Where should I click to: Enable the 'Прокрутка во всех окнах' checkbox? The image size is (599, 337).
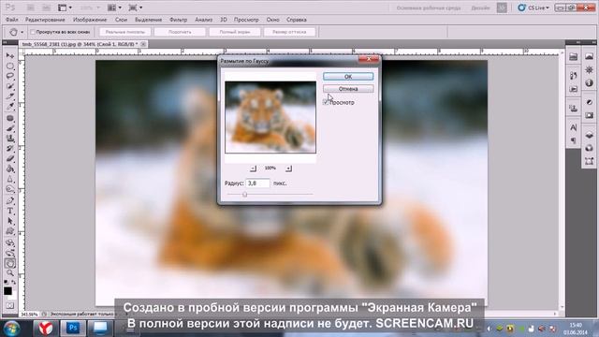[33, 32]
